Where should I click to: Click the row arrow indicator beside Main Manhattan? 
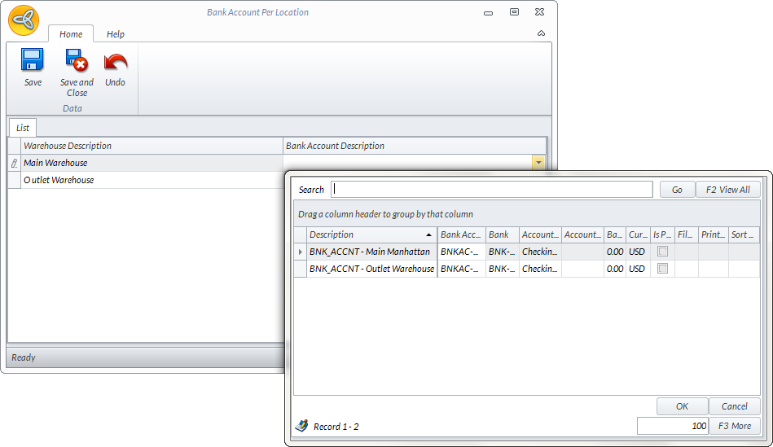(301, 252)
